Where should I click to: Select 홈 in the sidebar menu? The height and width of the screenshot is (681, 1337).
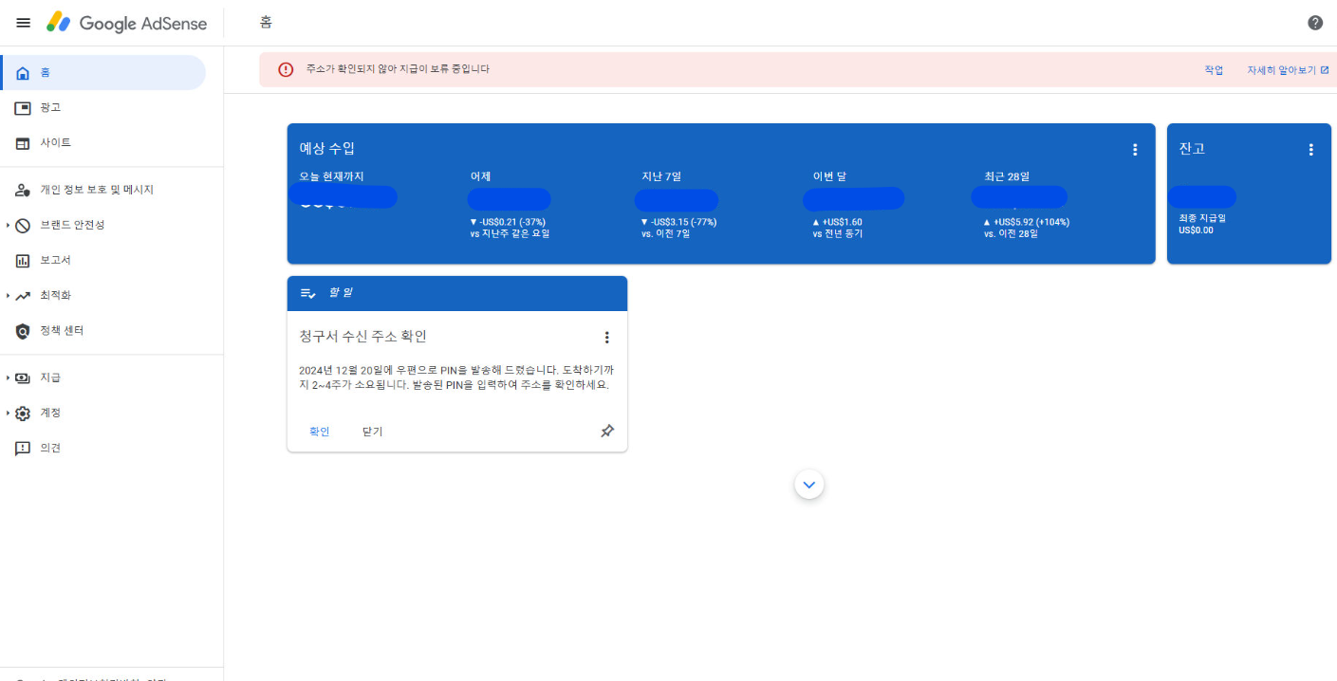[23, 72]
